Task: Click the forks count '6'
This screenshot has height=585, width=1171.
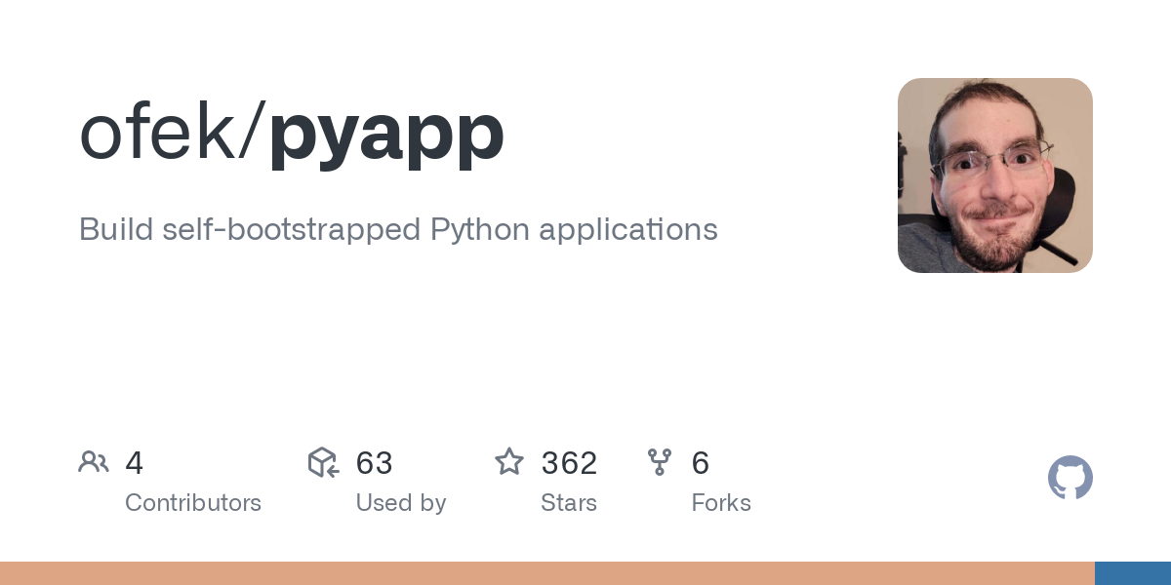Action: click(x=701, y=463)
